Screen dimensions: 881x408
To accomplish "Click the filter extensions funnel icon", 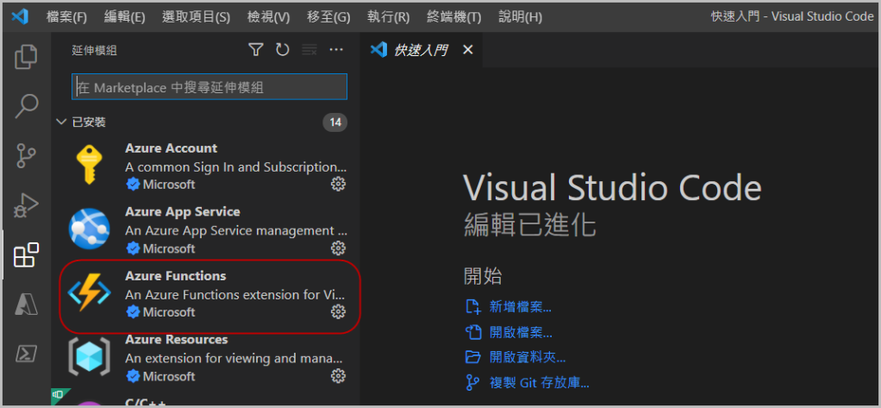I will pyautogui.click(x=255, y=50).
